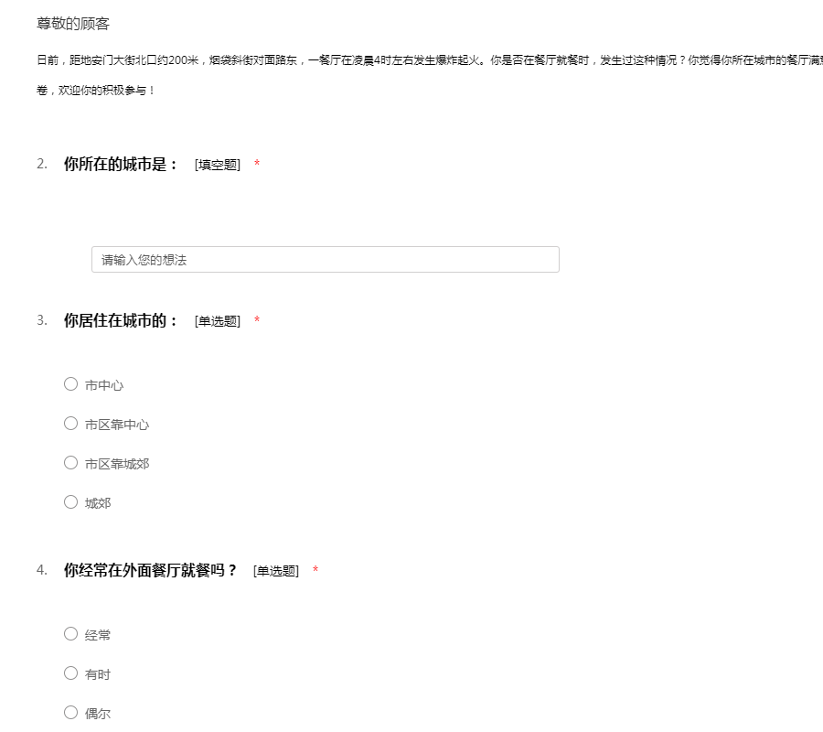Click the '尊敬的顾客' greeting heading
The width and height of the screenshot is (823, 732).
73,24
